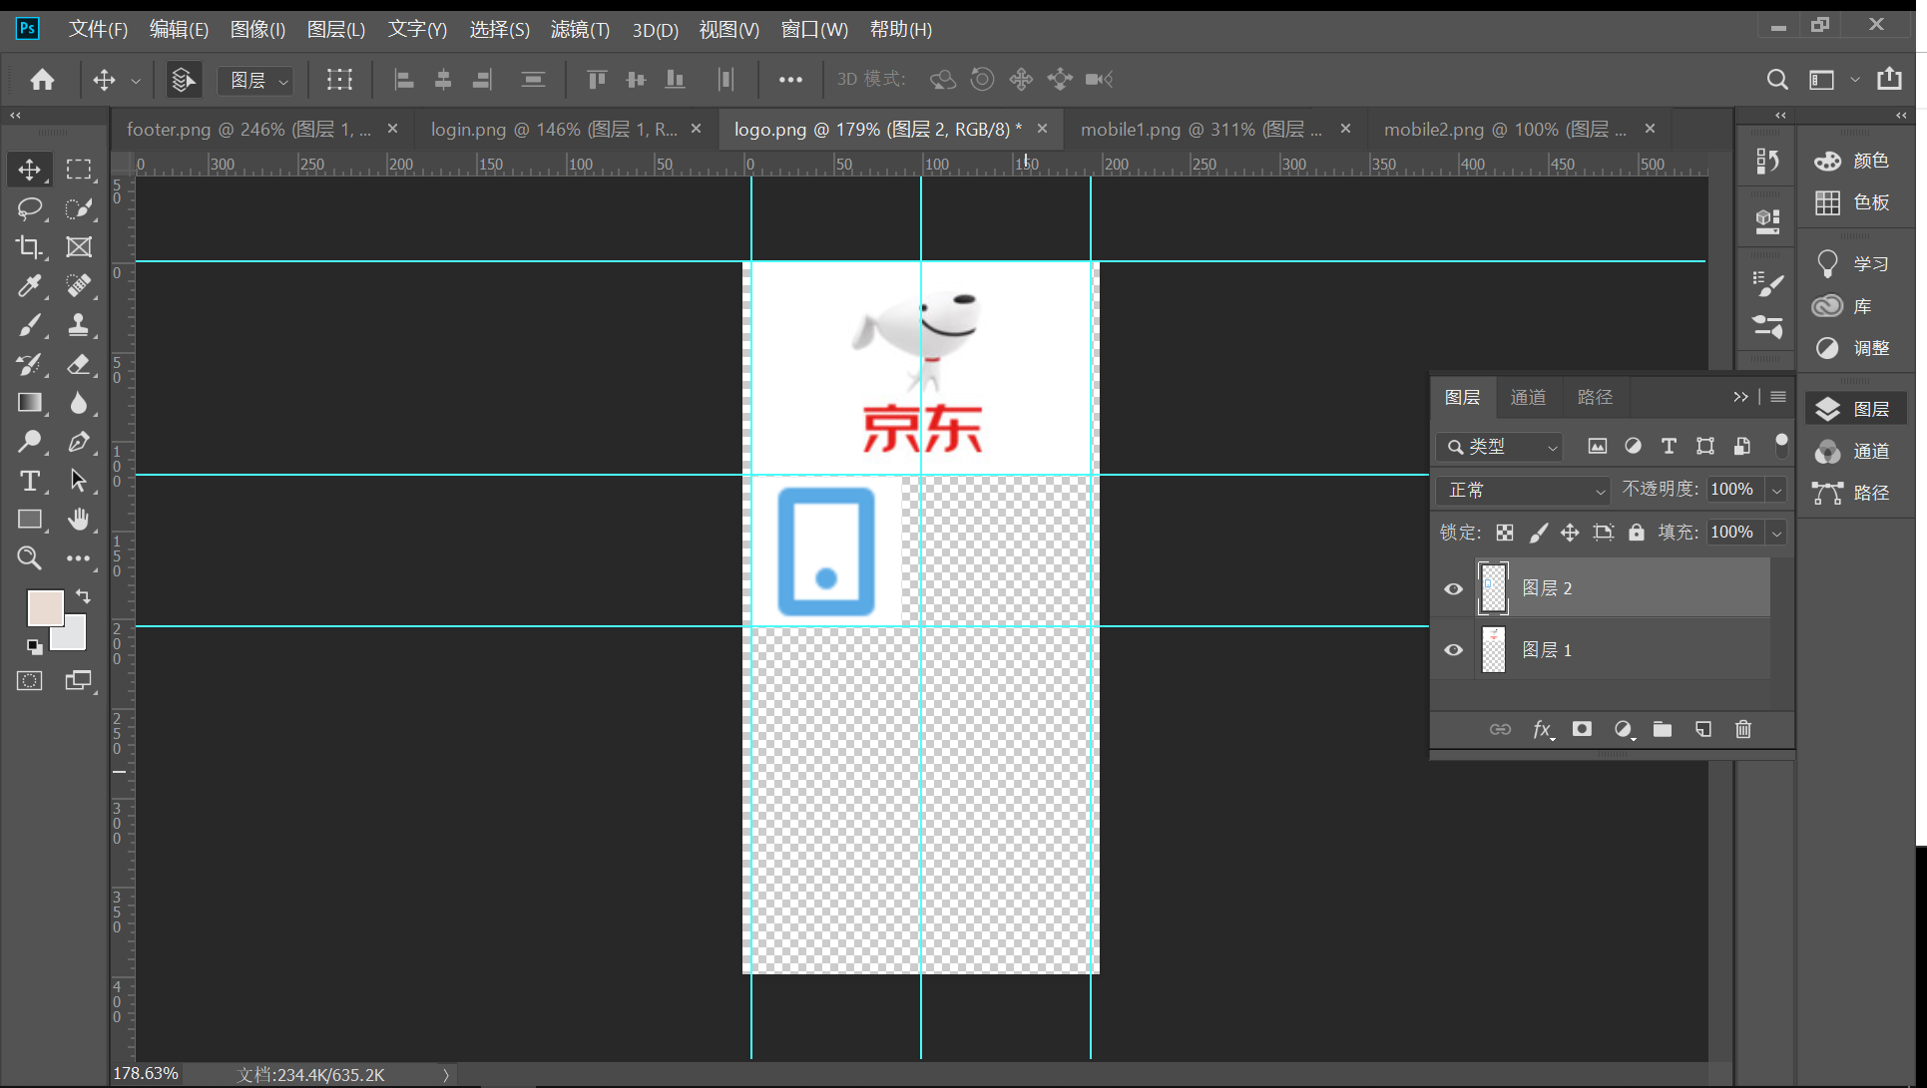The width and height of the screenshot is (1927, 1088).
Task: Select the Horizontal Type tool
Action: tap(29, 481)
